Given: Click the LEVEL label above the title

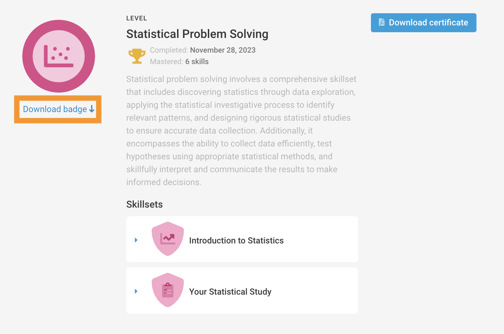Looking at the screenshot, I should (x=136, y=18).
